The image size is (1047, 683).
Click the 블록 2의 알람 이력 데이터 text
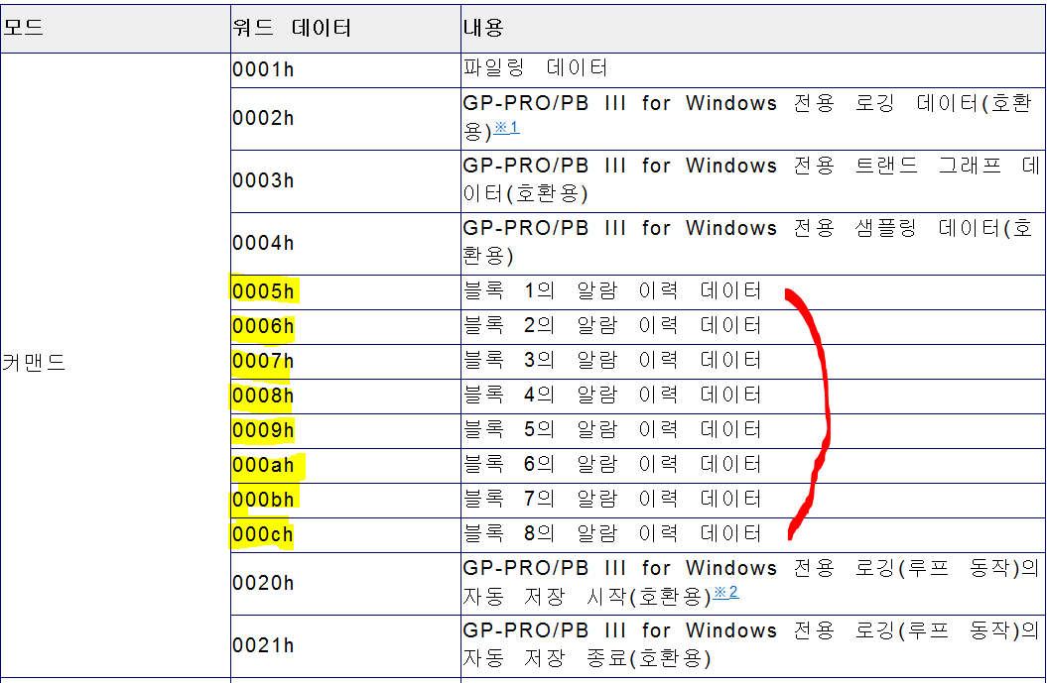612,325
